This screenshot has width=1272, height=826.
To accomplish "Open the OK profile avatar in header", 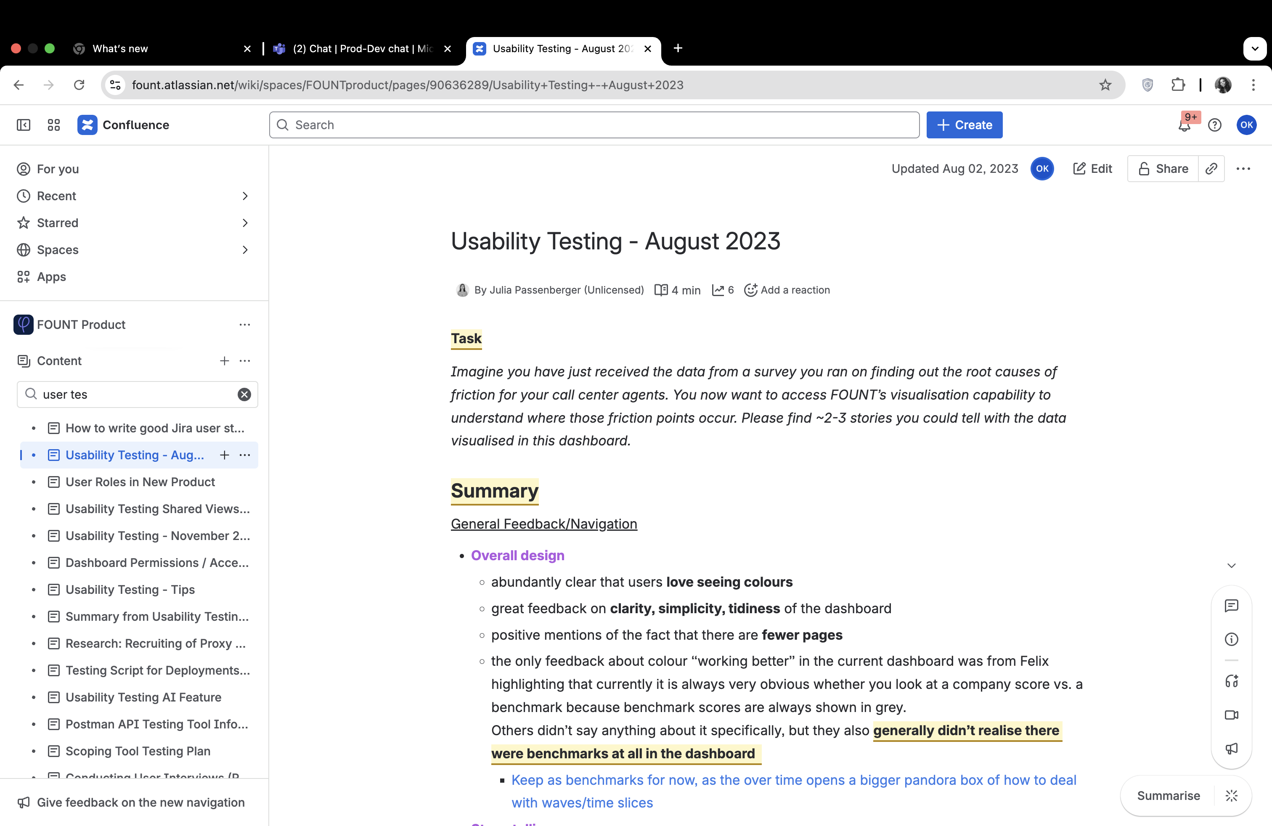I will pyautogui.click(x=1246, y=125).
